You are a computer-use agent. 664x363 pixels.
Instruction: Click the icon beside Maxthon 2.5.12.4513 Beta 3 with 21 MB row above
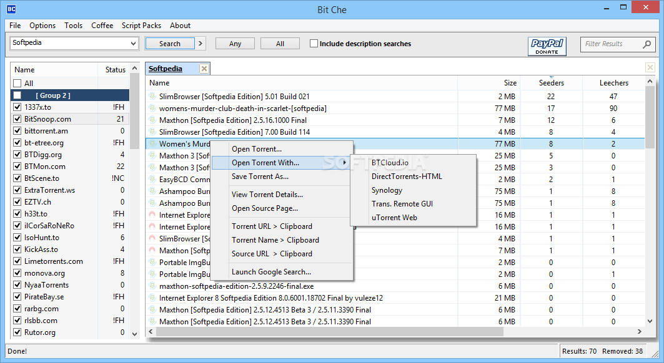(152, 310)
